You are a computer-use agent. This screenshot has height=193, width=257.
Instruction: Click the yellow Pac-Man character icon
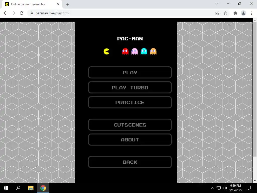pyautogui.click(x=106, y=51)
